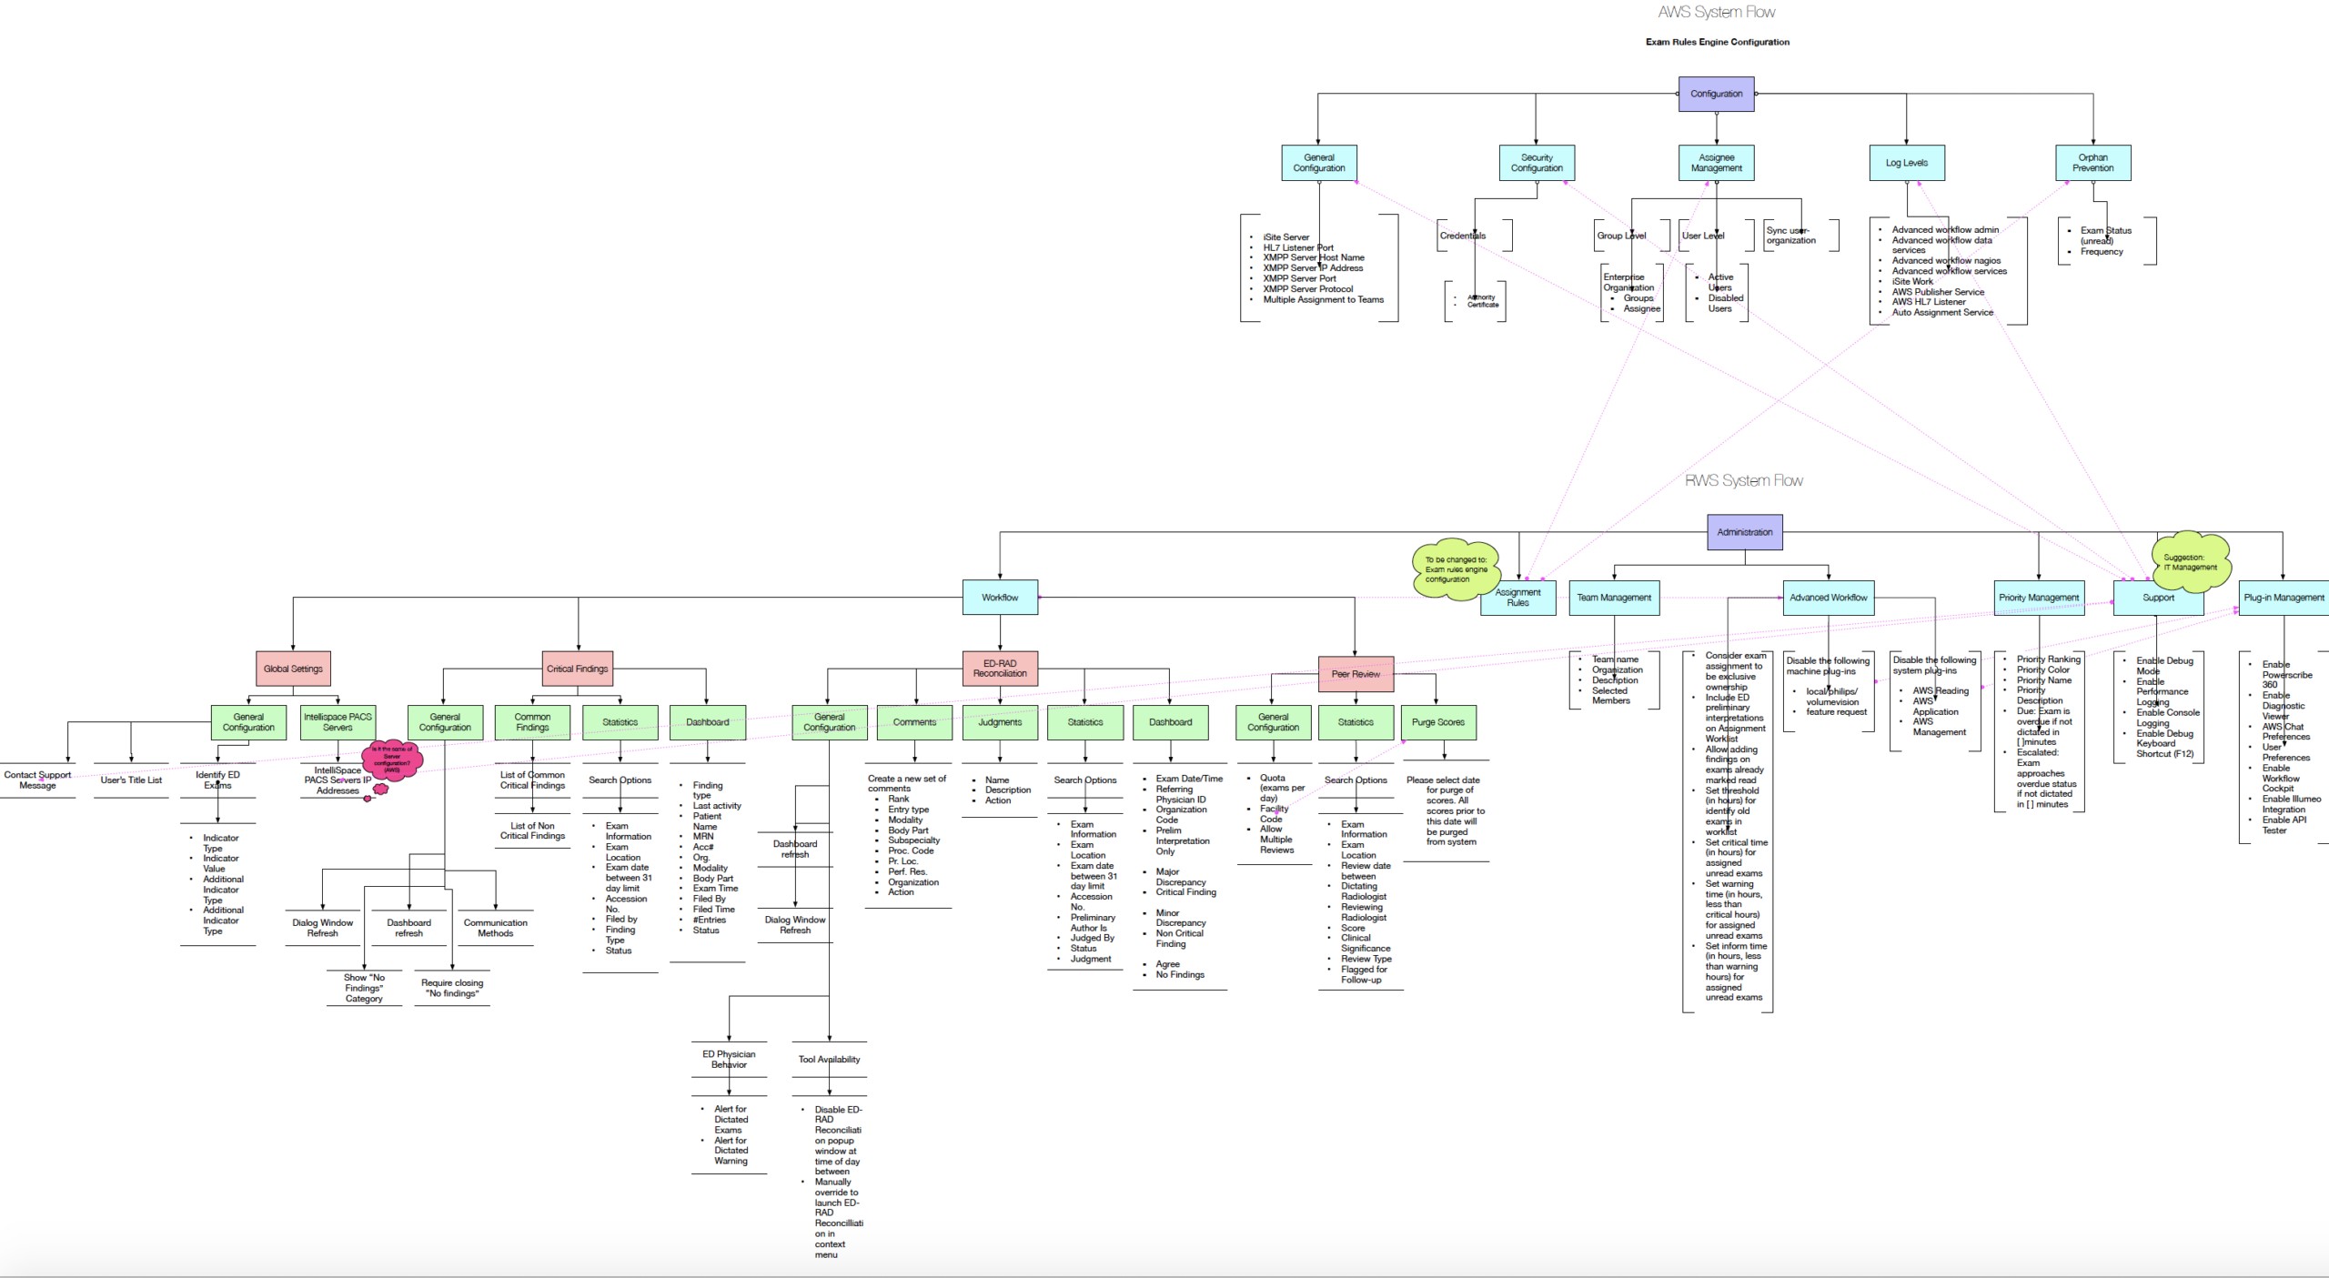2329x1278 pixels.
Task: Select the Configuration root node
Action: point(1716,94)
